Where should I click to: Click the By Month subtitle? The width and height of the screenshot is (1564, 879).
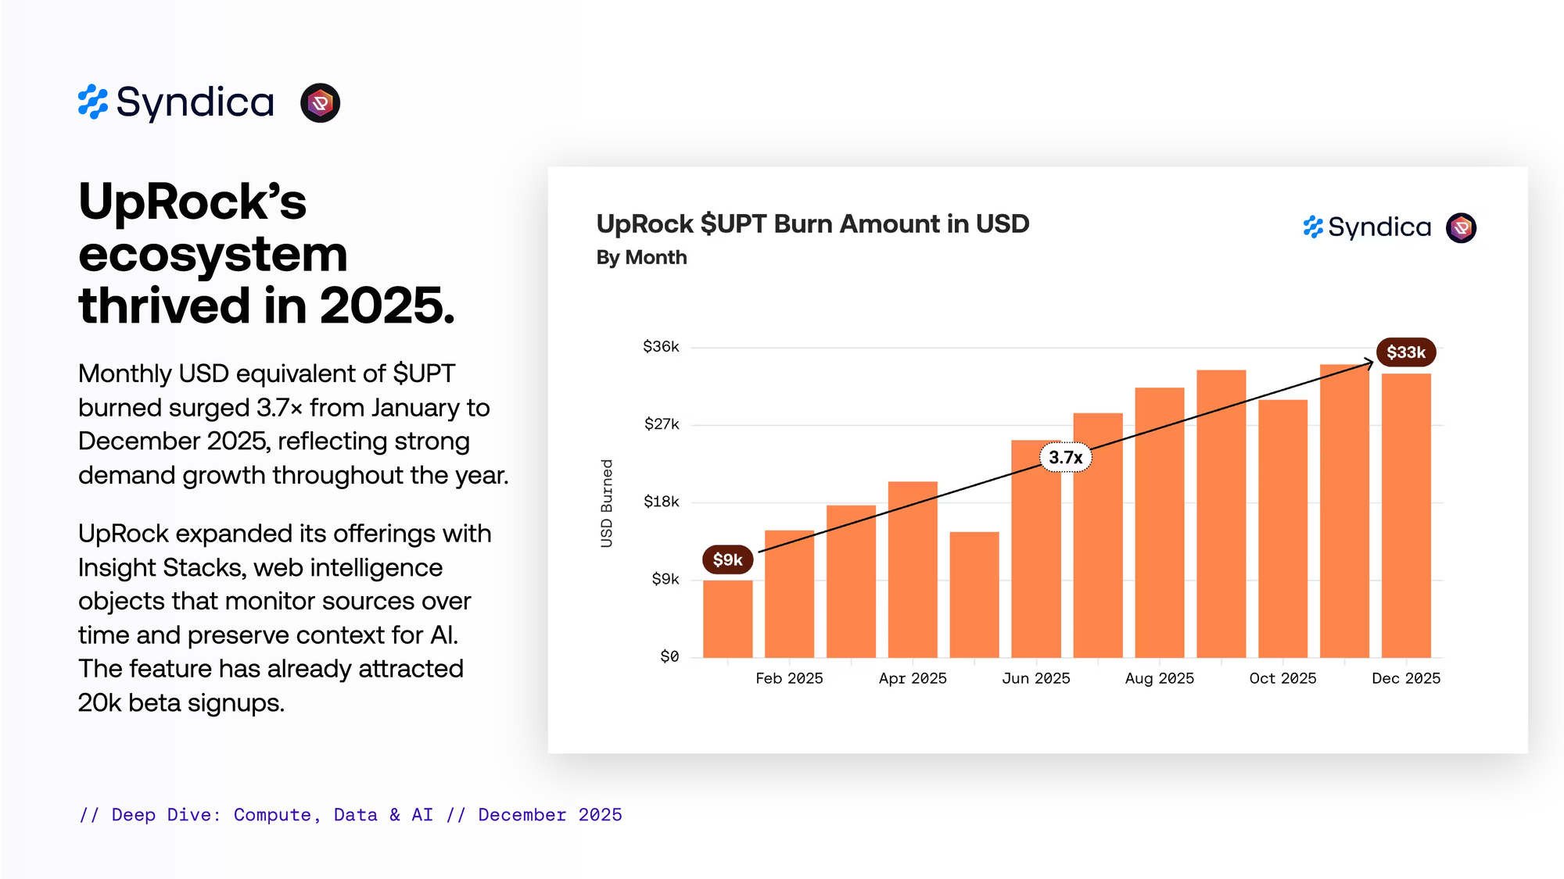641,257
